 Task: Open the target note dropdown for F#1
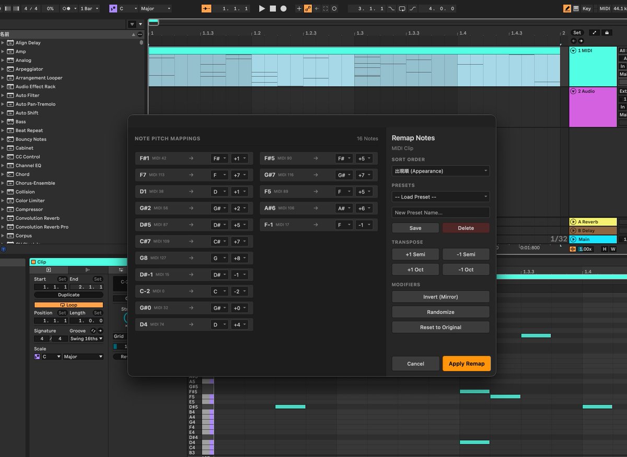219,158
